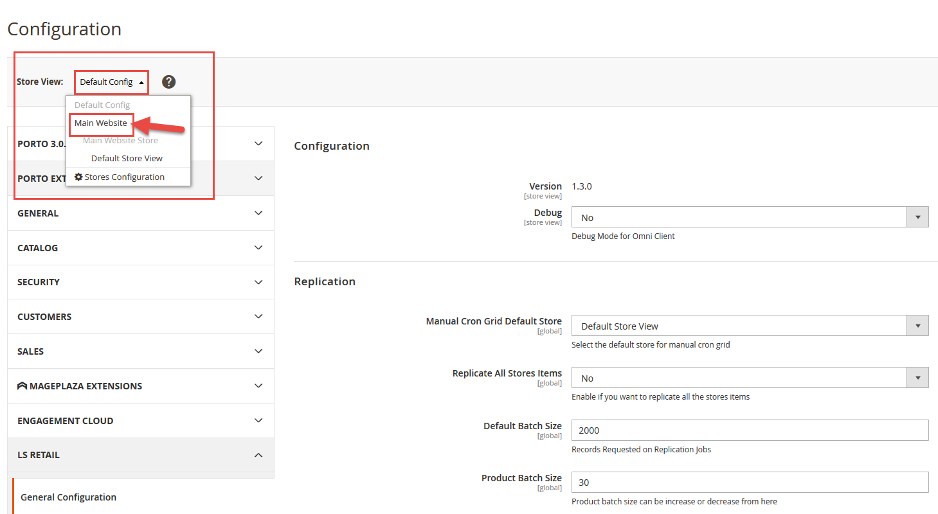Select Main Website from scope menu
938x514 pixels.
101,123
